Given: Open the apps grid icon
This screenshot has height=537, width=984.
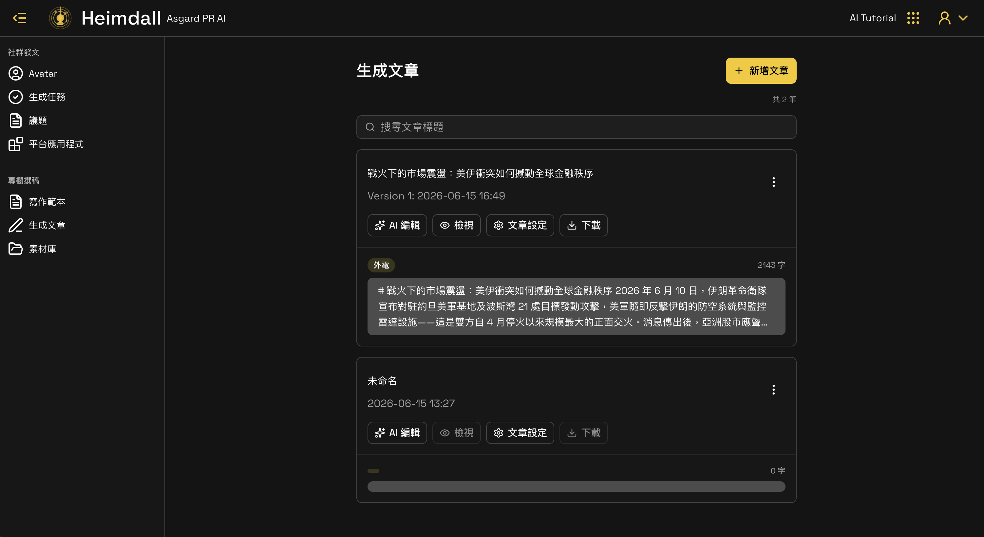Looking at the screenshot, I should pos(913,18).
